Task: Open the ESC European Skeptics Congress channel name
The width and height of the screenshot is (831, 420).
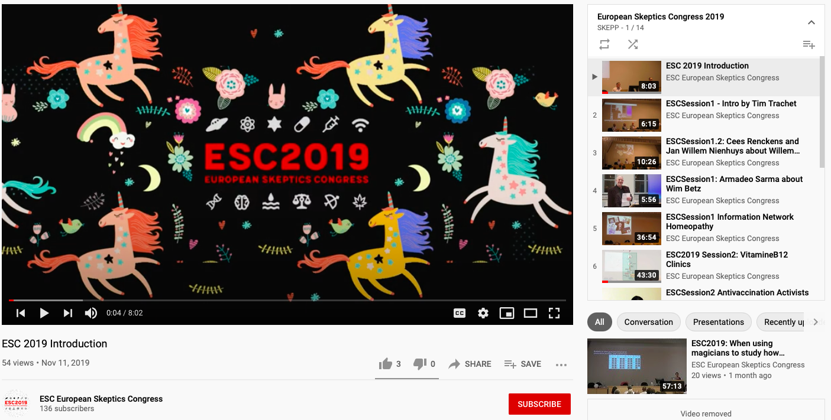Action: coord(101,399)
